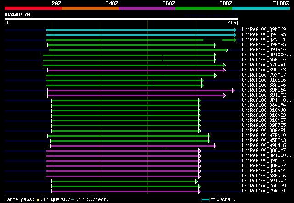Click the ~80% legend label
This screenshot has height=203, width=294.
coord(226,3)
